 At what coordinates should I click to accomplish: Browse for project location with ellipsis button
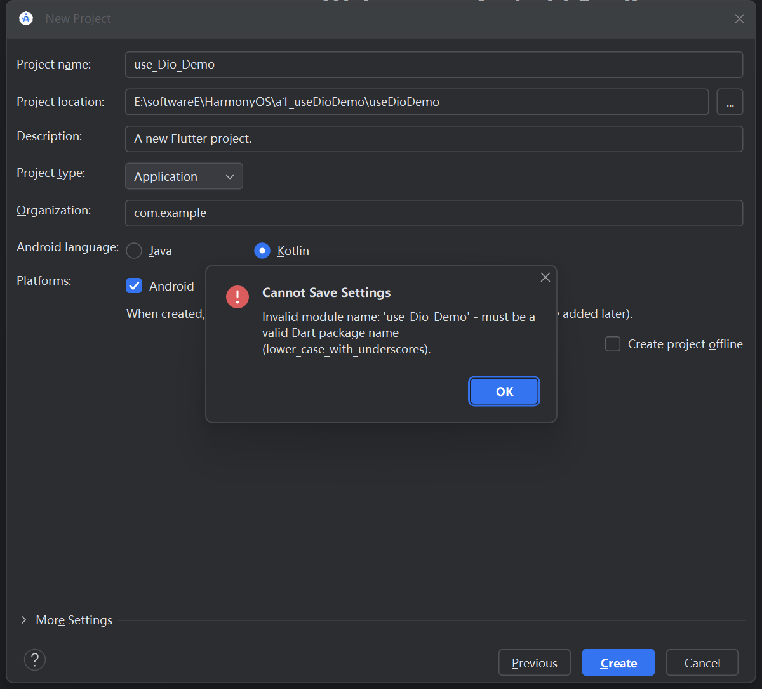pyautogui.click(x=730, y=102)
